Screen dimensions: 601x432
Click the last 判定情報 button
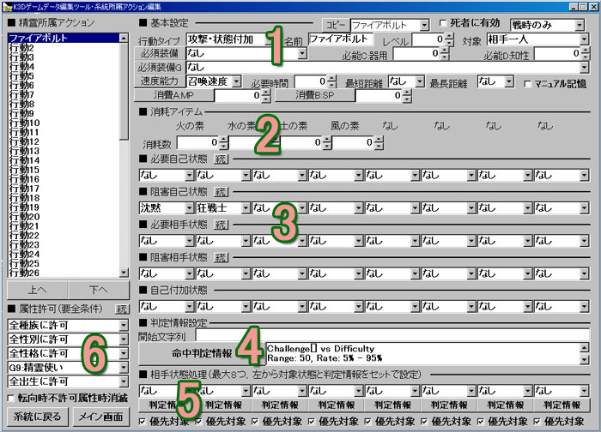coord(562,405)
